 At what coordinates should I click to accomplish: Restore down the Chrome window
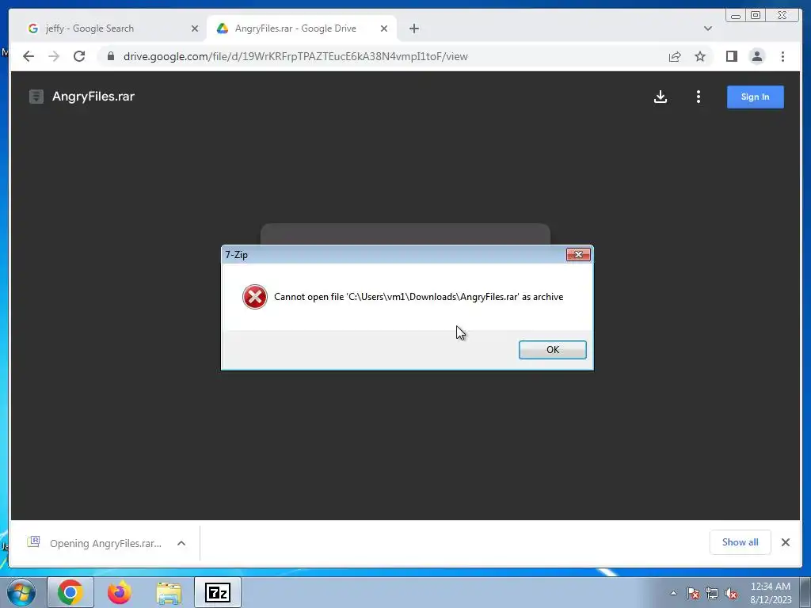[x=755, y=16]
